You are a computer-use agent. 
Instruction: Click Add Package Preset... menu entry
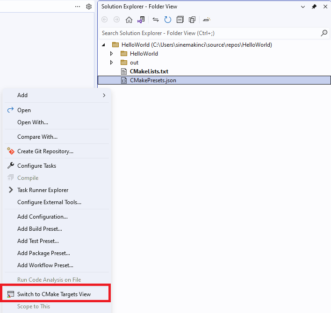(x=57, y=253)
